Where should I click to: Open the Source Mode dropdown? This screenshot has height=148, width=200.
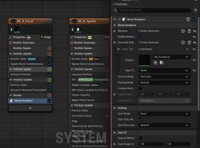(165, 77)
